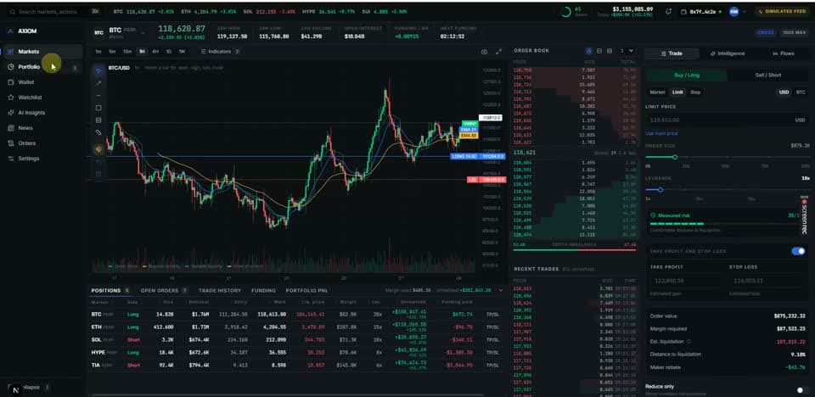Select the ruler measure tool
This screenshot has height=397, width=815.
coord(98,133)
